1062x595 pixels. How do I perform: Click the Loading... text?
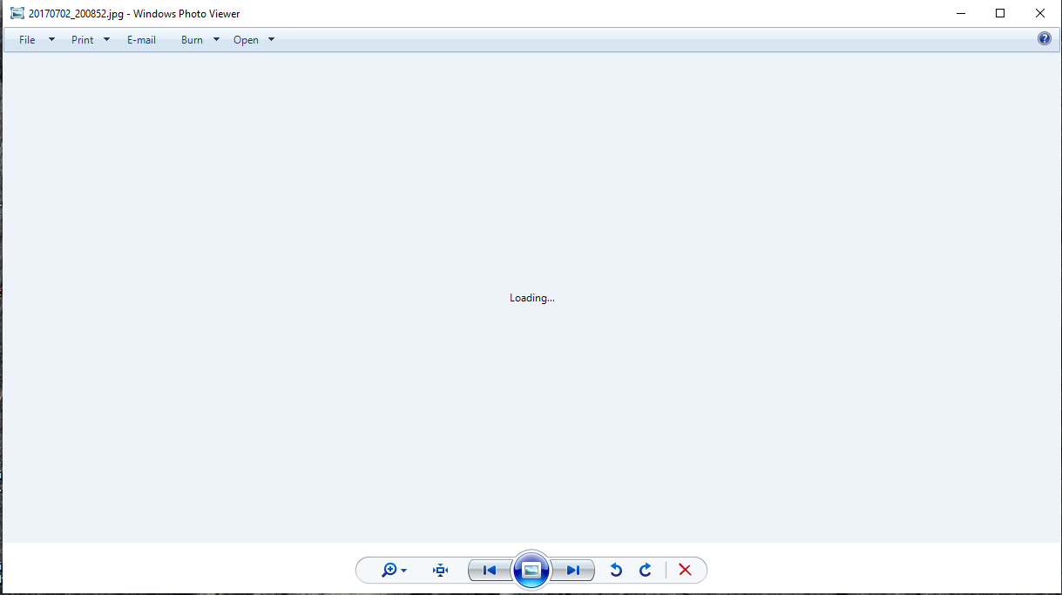click(x=532, y=298)
